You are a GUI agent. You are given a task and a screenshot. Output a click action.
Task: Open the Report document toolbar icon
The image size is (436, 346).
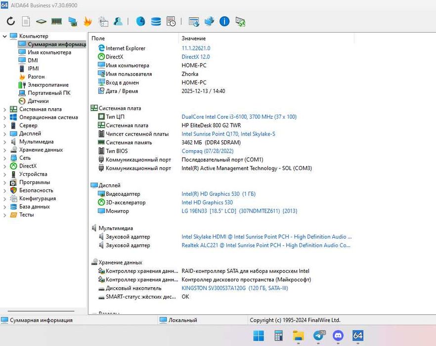tap(26, 21)
